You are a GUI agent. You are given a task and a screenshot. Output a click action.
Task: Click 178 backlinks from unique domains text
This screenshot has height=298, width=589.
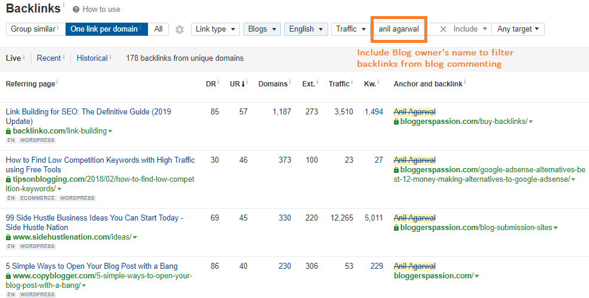(185, 58)
